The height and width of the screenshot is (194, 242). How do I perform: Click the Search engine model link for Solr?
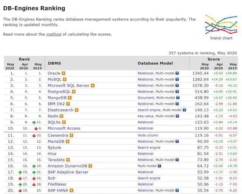[x=149, y=178]
